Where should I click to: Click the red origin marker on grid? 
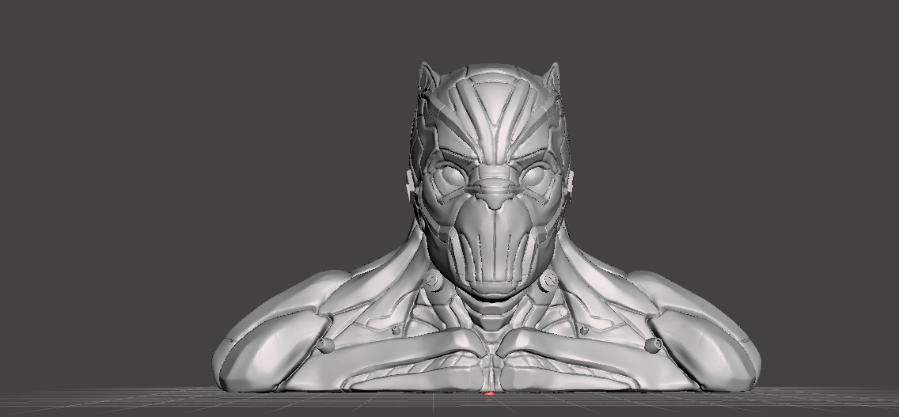(488, 393)
